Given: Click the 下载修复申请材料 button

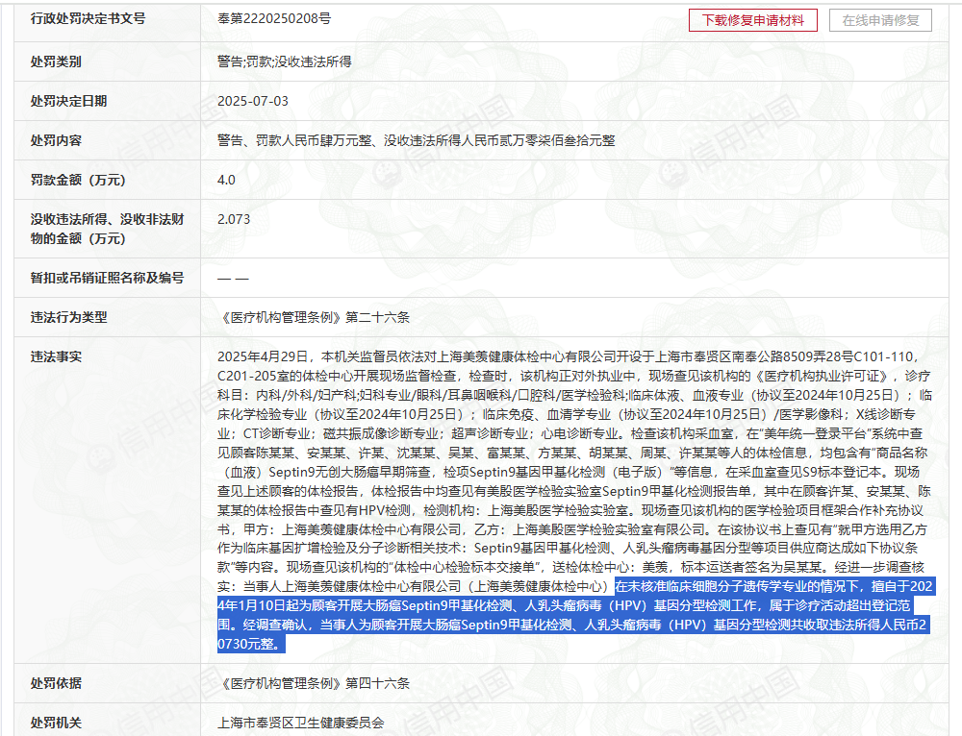Looking at the screenshot, I should click(753, 20).
